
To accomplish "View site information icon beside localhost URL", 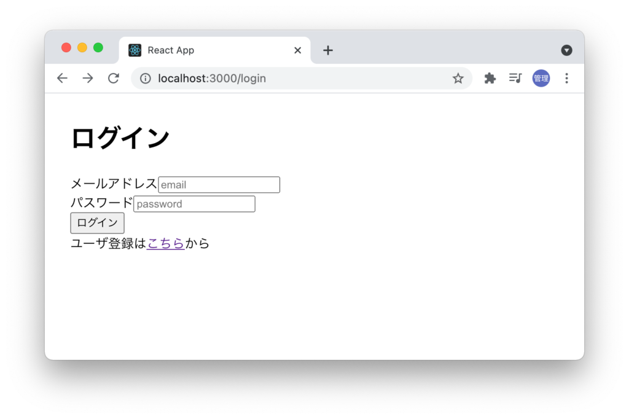I will pos(146,78).
